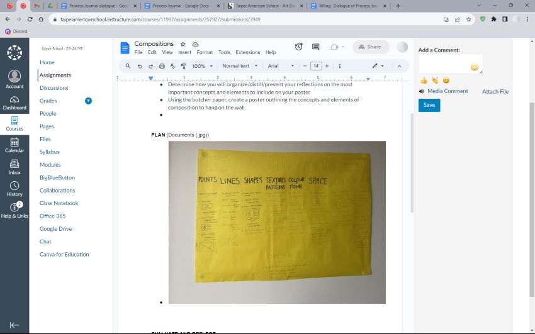The image size is (535, 334).
Task: Open Canvas Calendar in global navigation
Action: tap(14, 145)
